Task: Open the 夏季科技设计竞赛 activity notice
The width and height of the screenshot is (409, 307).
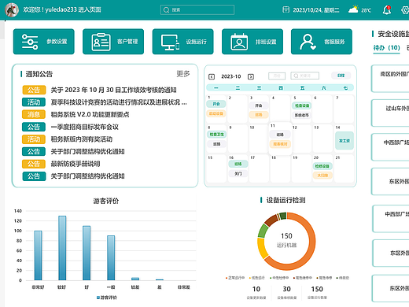Action: coord(119,102)
